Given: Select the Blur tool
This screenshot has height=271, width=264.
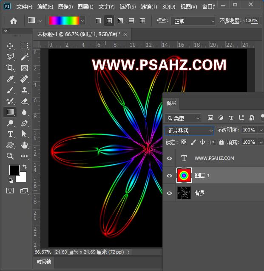Looking at the screenshot, I should (x=24, y=112).
